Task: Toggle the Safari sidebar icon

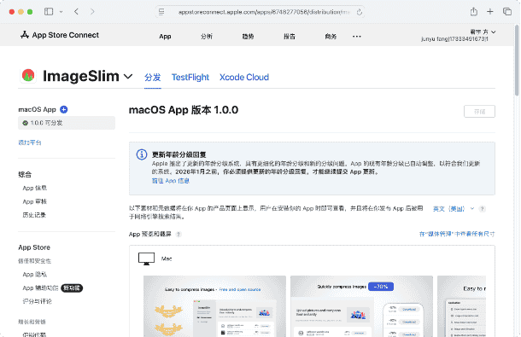Action: (x=49, y=12)
